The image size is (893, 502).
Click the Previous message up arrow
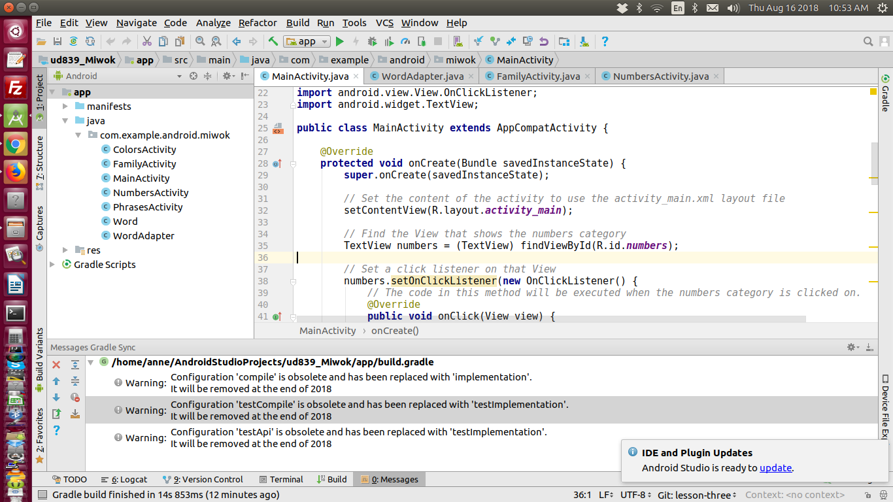(56, 381)
